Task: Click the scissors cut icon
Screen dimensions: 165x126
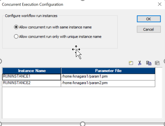Action: (140, 63)
